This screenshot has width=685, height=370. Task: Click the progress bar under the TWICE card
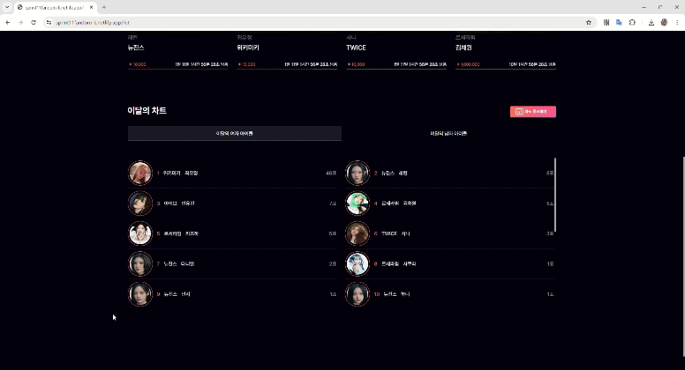pos(396,69)
